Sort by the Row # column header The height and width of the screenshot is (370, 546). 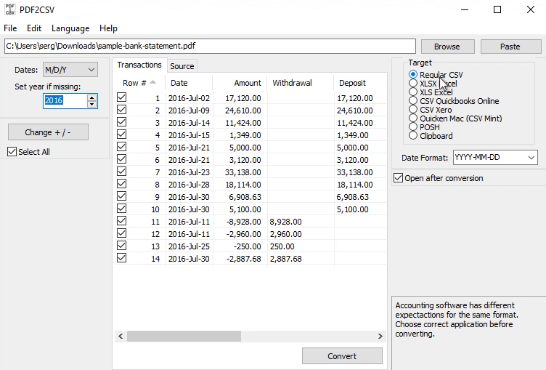point(139,83)
